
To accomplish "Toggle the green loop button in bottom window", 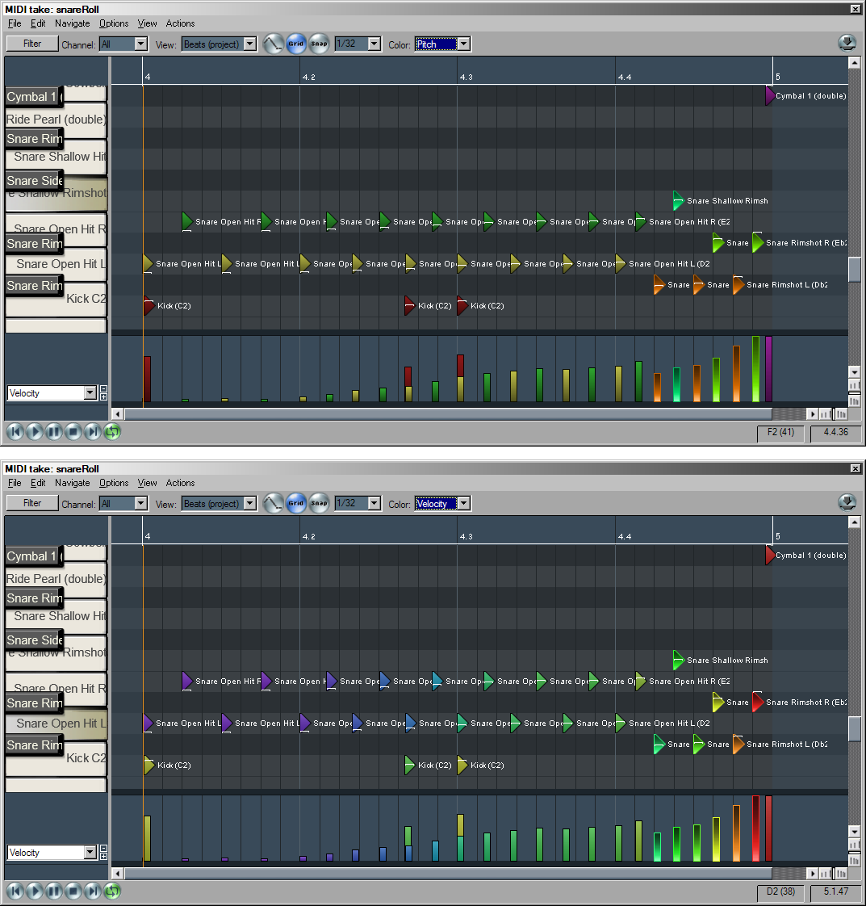I will [112, 891].
